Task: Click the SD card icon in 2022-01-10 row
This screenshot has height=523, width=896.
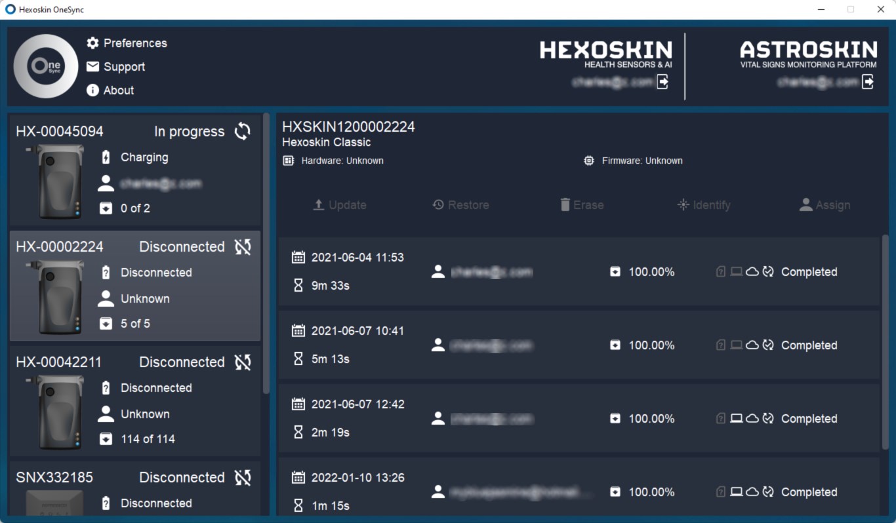Action: 721,492
